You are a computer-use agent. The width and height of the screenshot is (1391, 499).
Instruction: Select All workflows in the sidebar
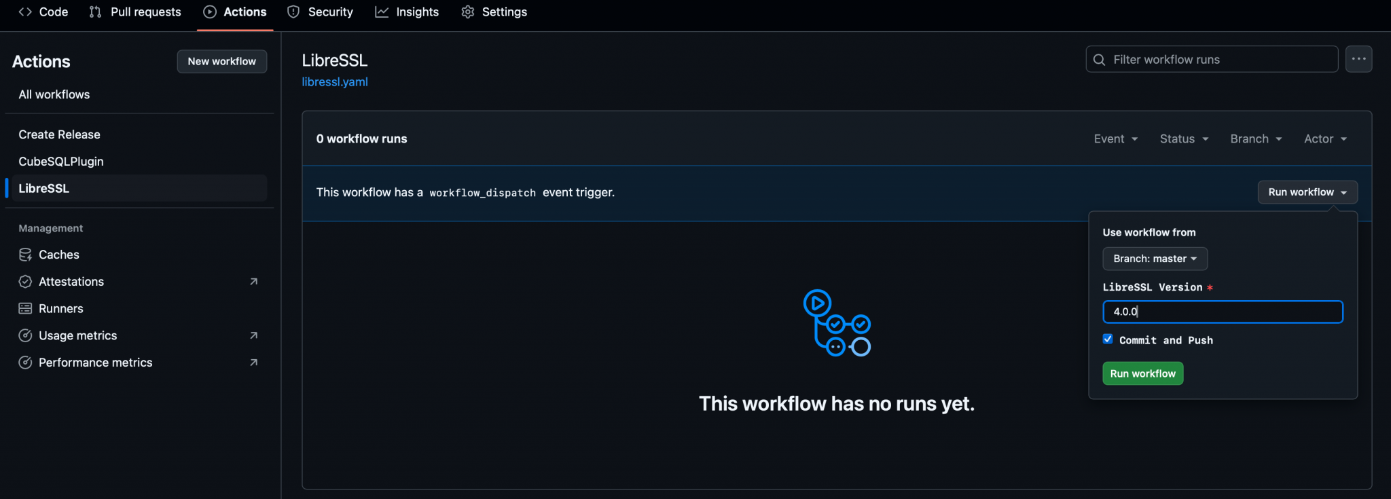point(54,94)
